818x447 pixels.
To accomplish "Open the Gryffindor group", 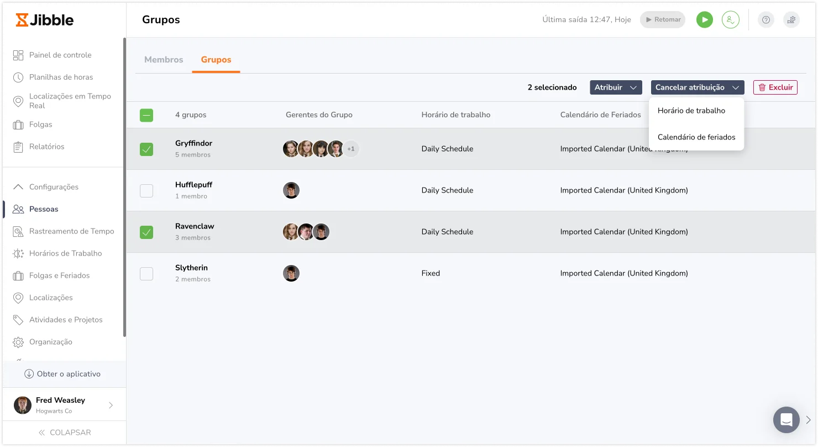I will tap(193, 143).
